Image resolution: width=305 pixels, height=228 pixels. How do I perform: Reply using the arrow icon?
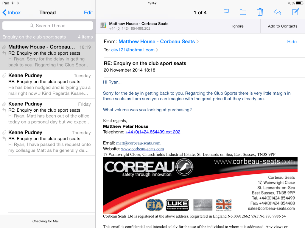click(x=277, y=12)
